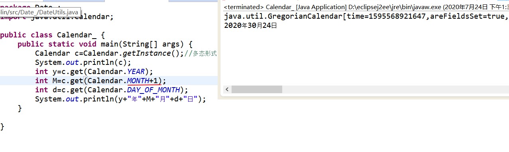Click the String[] args parameter

(153, 44)
